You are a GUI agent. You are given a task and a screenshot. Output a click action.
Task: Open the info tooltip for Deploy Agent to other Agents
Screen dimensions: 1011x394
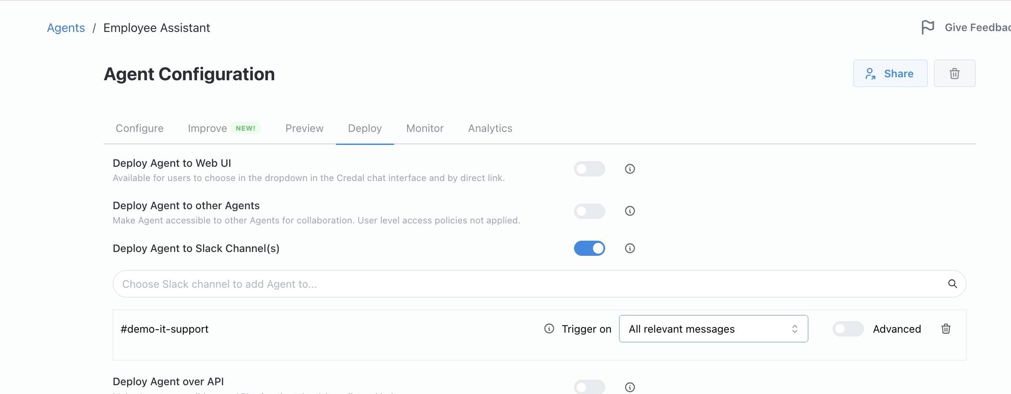click(630, 211)
